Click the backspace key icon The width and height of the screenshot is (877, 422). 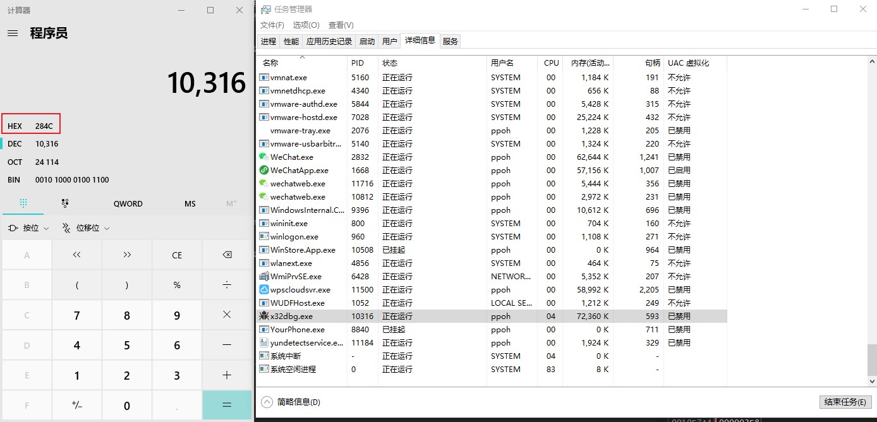click(x=227, y=255)
